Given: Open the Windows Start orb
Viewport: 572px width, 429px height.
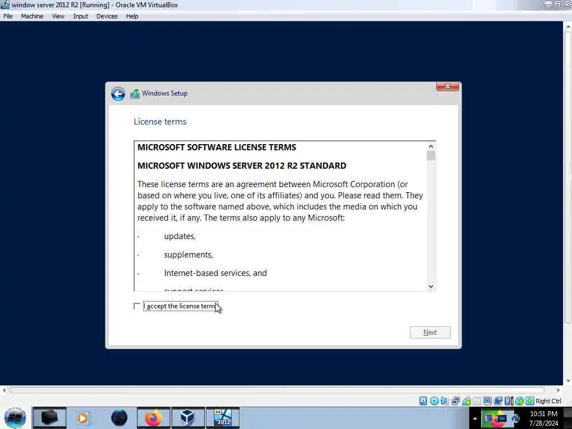Looking at the screenshot, I should click(x=15, y=418).
